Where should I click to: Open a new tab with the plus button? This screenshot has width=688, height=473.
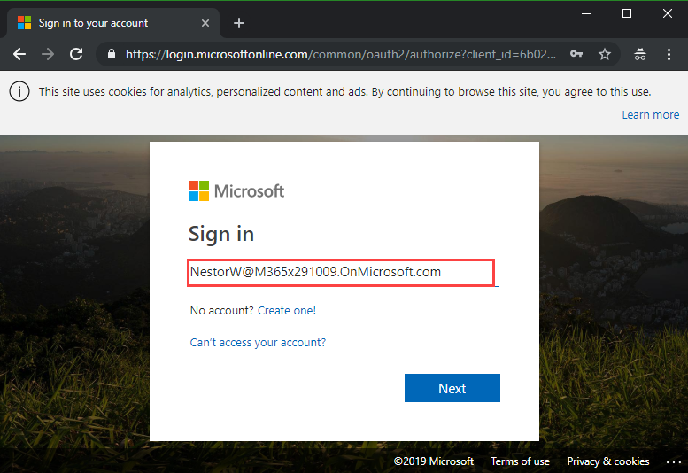click(238, 23)
